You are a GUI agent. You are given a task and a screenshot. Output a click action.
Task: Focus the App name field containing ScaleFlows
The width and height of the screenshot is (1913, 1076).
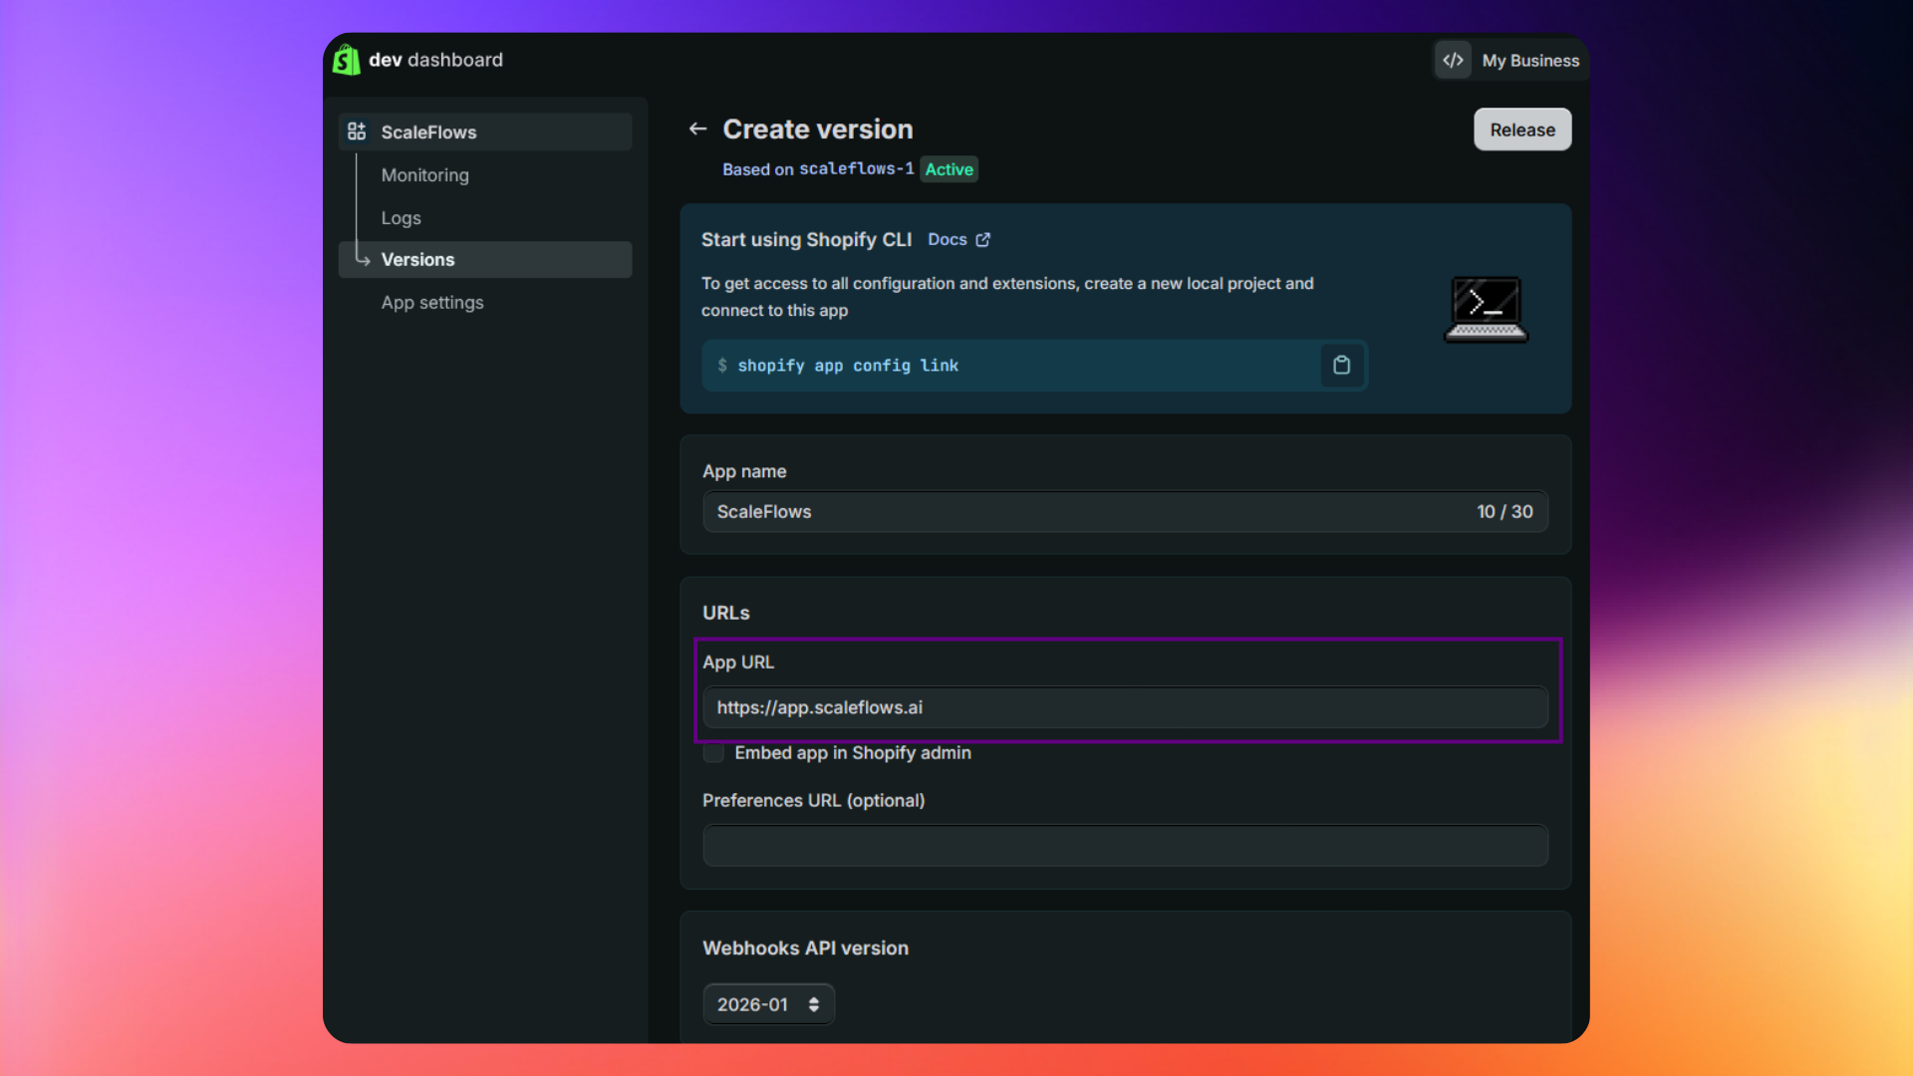(1125, 511)
